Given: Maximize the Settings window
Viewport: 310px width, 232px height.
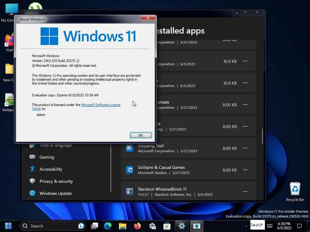Looking at the screenshot, I should point(245,12).
